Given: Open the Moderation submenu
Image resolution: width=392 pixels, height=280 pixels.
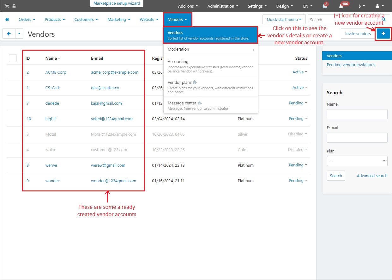Looking at the screenshot, I should pos(211,49).
